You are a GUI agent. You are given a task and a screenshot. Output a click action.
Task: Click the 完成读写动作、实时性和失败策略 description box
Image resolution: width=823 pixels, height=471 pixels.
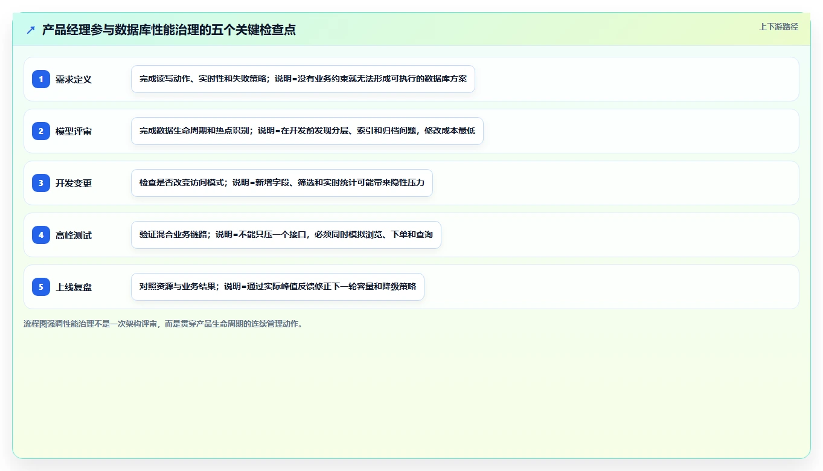(x=303, y=79)
